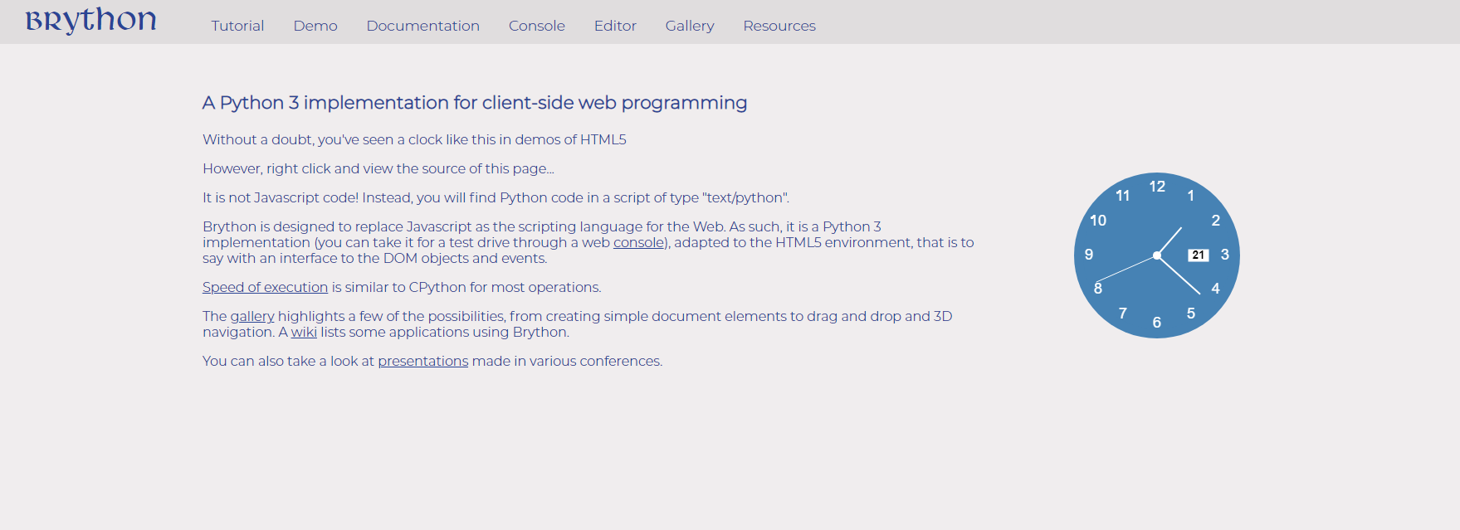Image resolution: width=1460 pixels, height=530 pixels.
Task: Open the Tutorial menu item
Action: click(237, 26)
